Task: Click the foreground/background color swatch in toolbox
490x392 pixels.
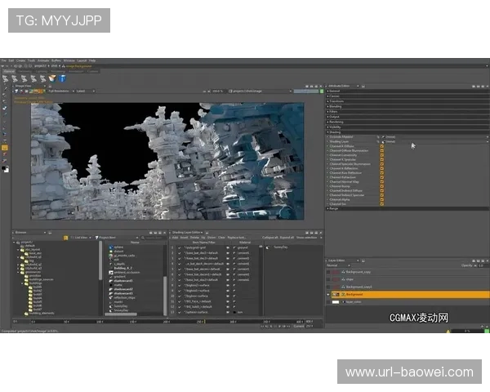Action: click(4, 169)
